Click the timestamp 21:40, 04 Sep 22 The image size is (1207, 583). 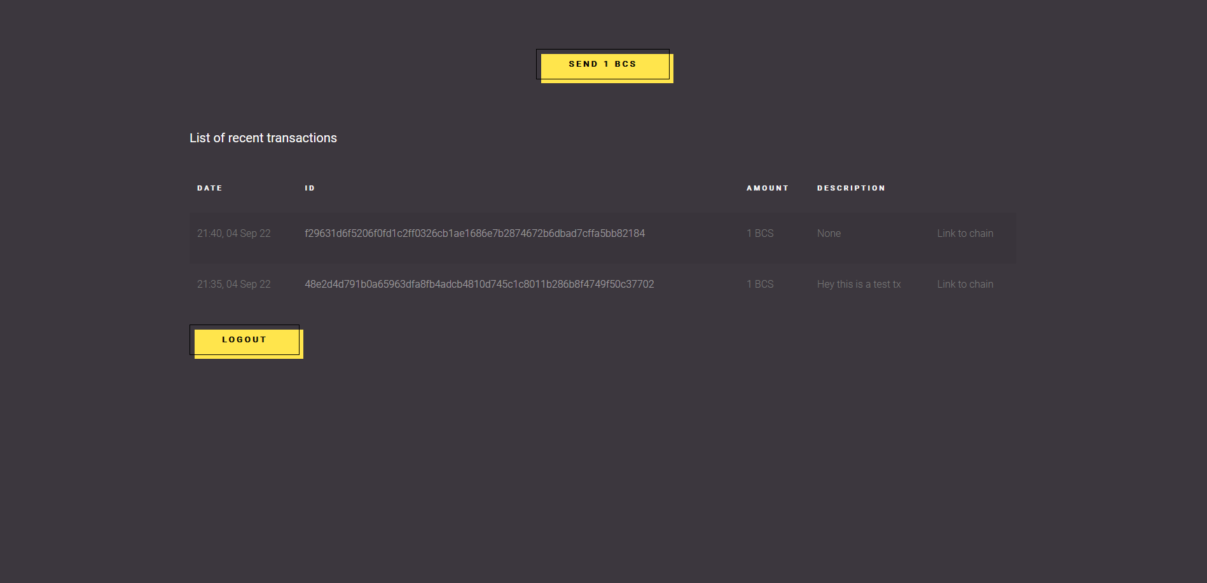click(x=233, y=233)
